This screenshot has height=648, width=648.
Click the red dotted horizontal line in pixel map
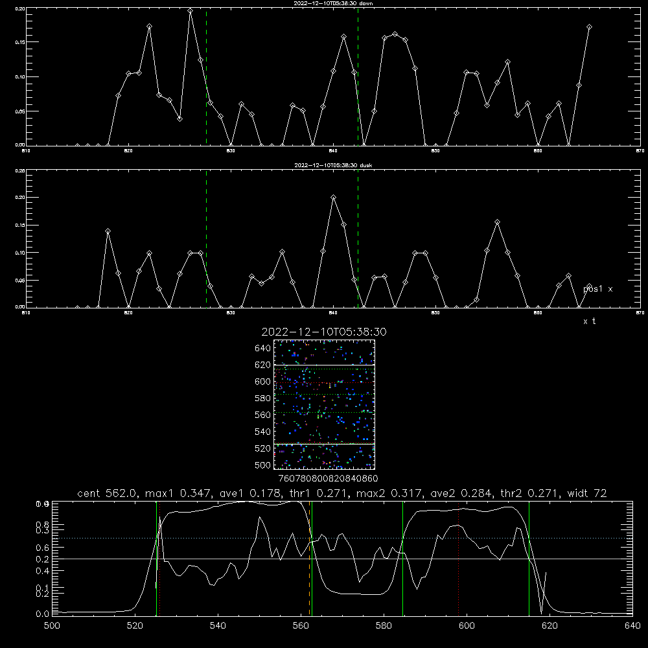click(324, 383)
